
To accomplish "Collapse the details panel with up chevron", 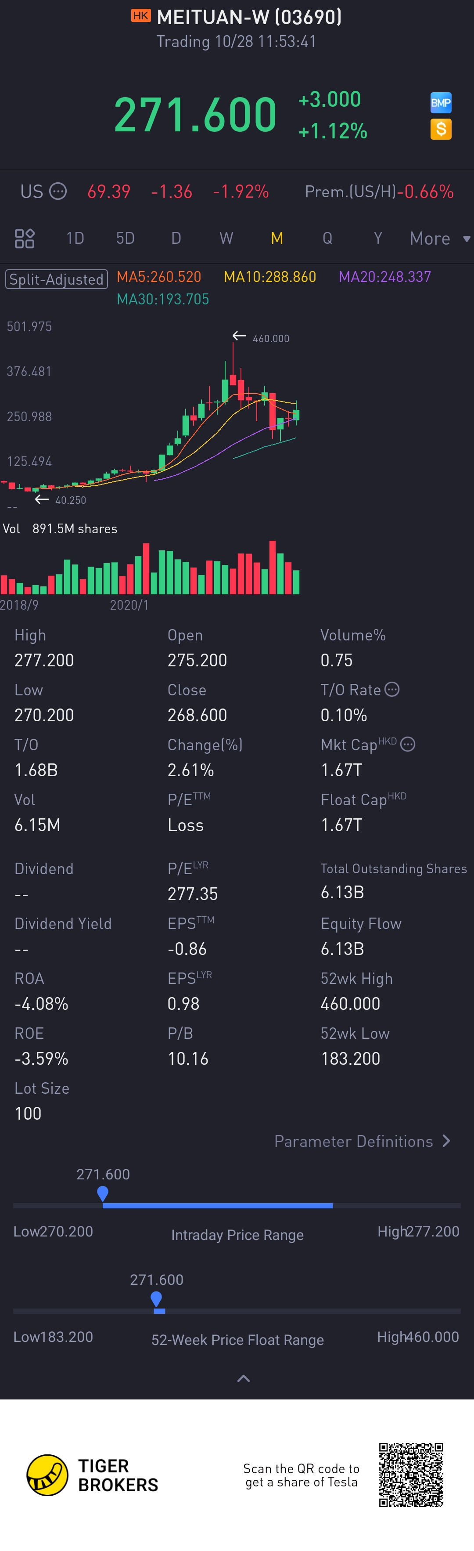I will tap(244, 1378).
